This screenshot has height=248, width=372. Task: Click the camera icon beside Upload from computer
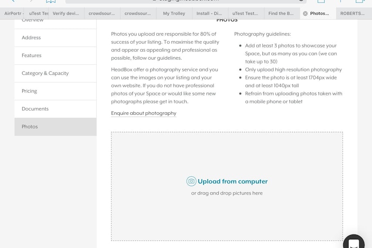[x=191, y=181]
